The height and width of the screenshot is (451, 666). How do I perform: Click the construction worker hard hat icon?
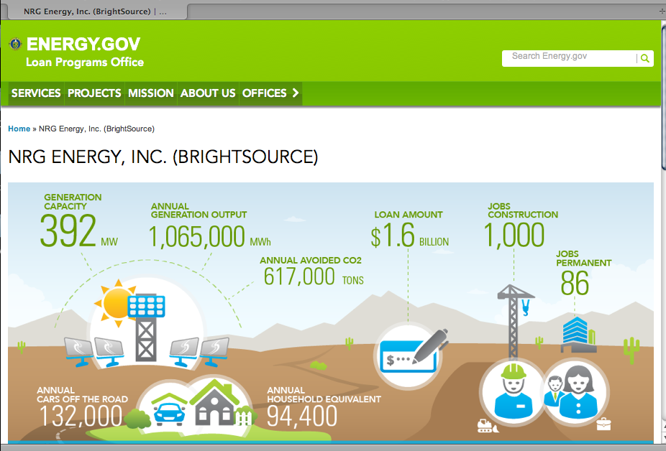513,392
